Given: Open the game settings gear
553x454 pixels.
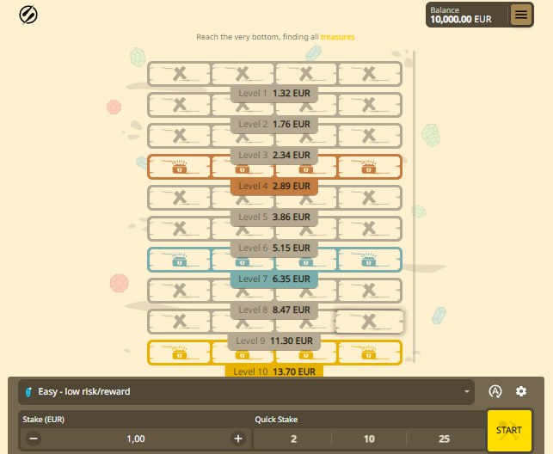Looking at the screenshot, I should pyautogui.click(x=520, y=391).
